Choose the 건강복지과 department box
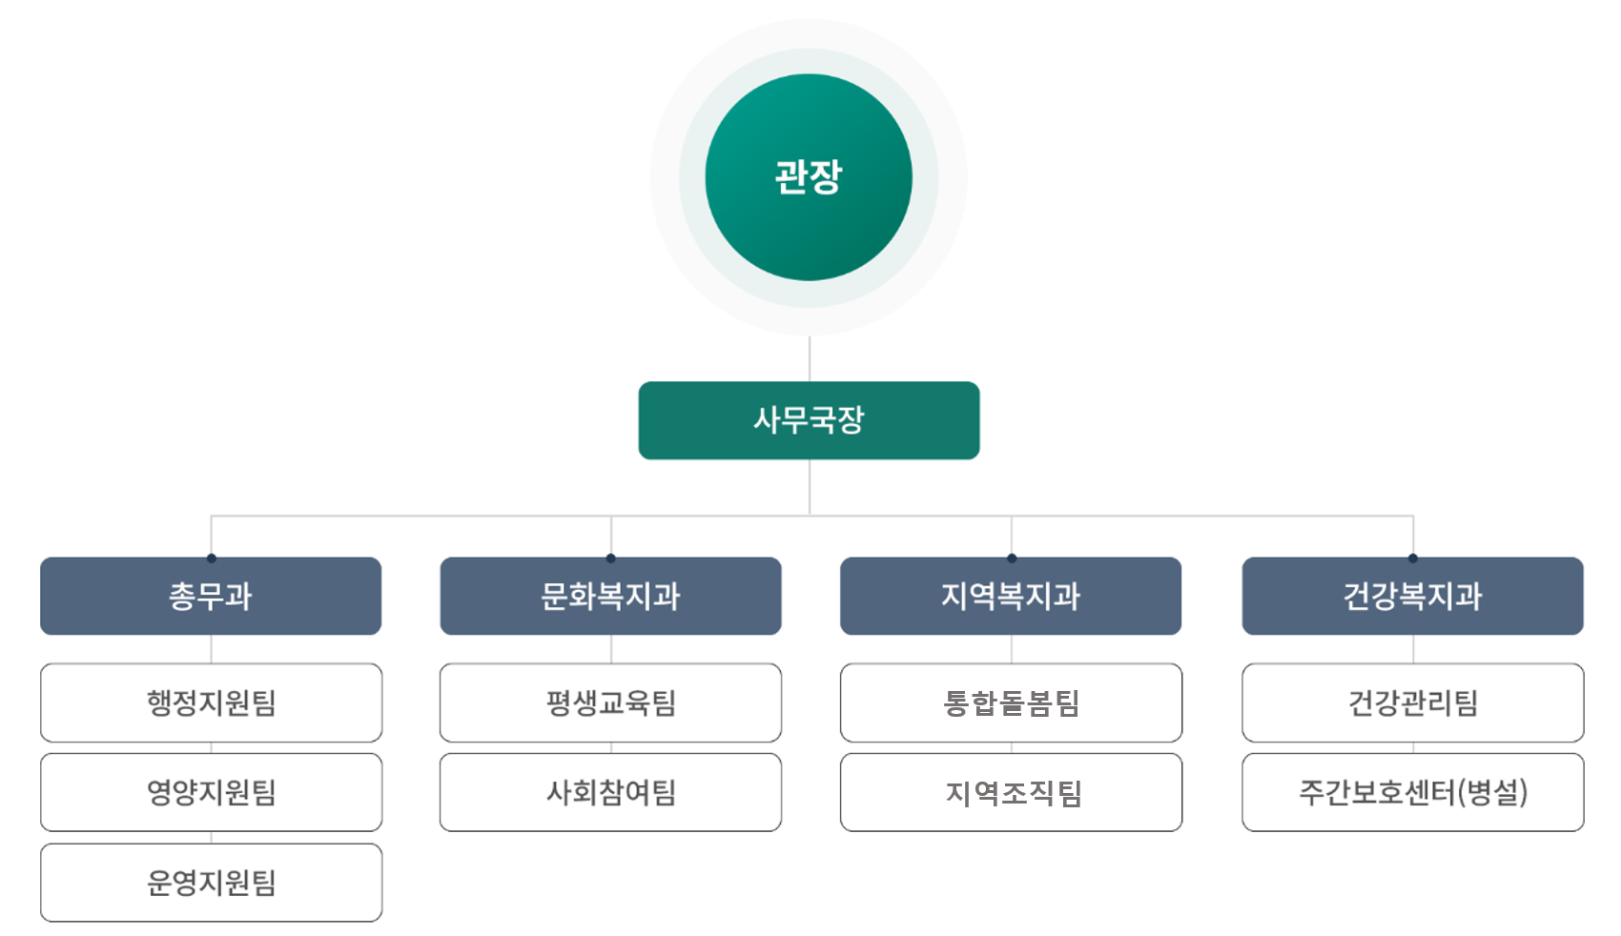1621x936 pixels. coord(1412,598)
